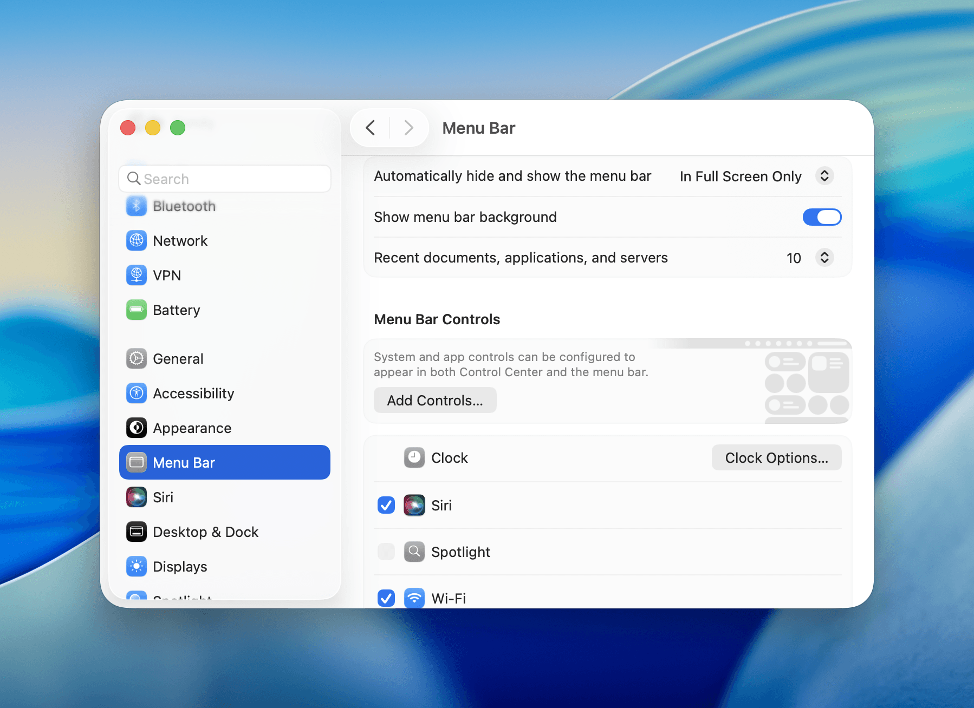Click the Spotlight magnifier icon in list
This screenshot has height=708, width=974.
[414, 552]
